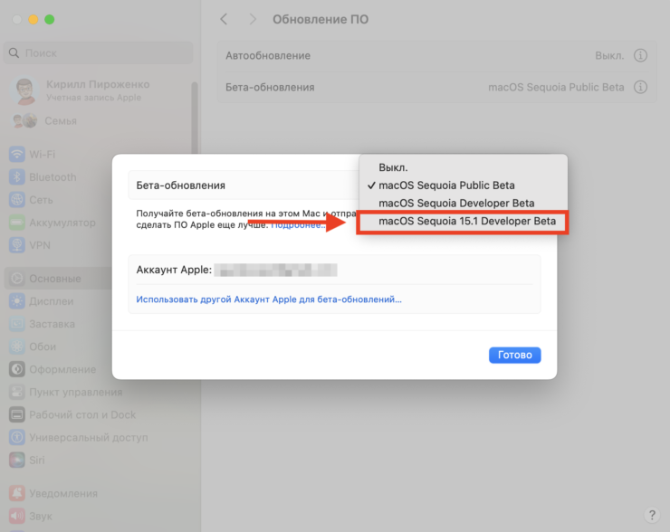670x532 pixels.
Task: Select the Дисплеи icon
Action: [17, 301]
